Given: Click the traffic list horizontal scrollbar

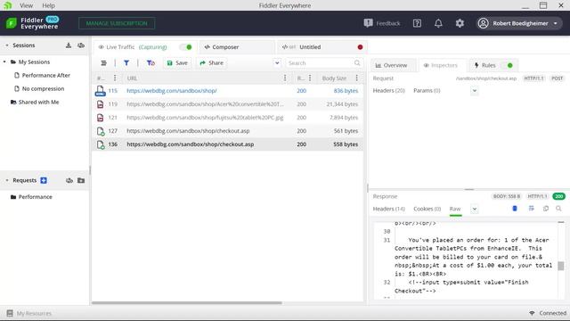Looking at the screenshot, I should pyautogui.click(x=187, y=303).
